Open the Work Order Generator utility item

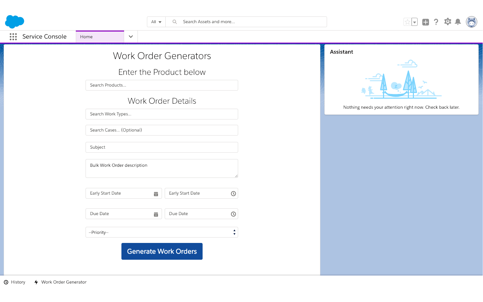(x=60, y=282)
